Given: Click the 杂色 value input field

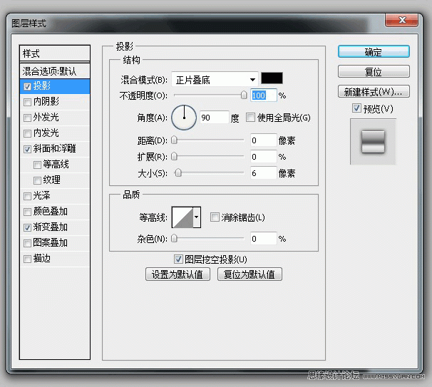Looking at the screenshot, I should coord(263,238).
